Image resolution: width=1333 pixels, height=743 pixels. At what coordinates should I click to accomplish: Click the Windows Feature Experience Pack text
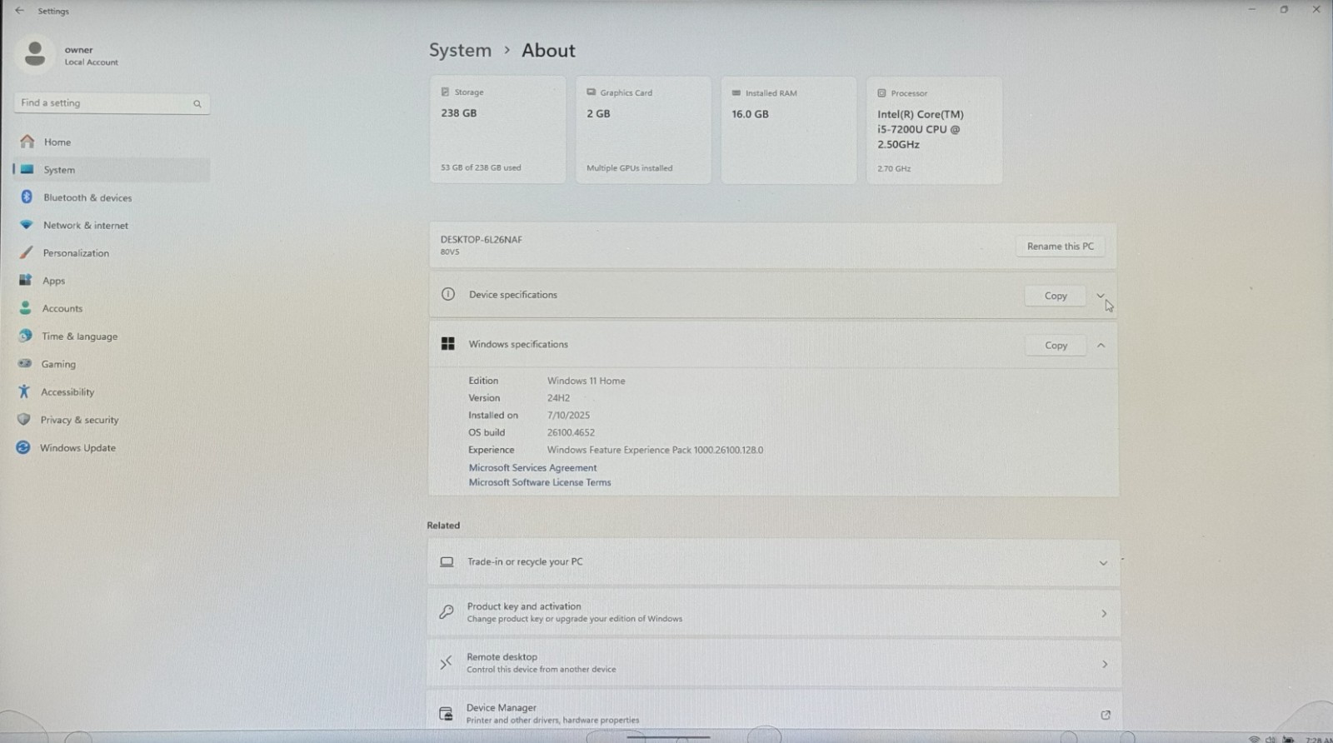(655, 450)
